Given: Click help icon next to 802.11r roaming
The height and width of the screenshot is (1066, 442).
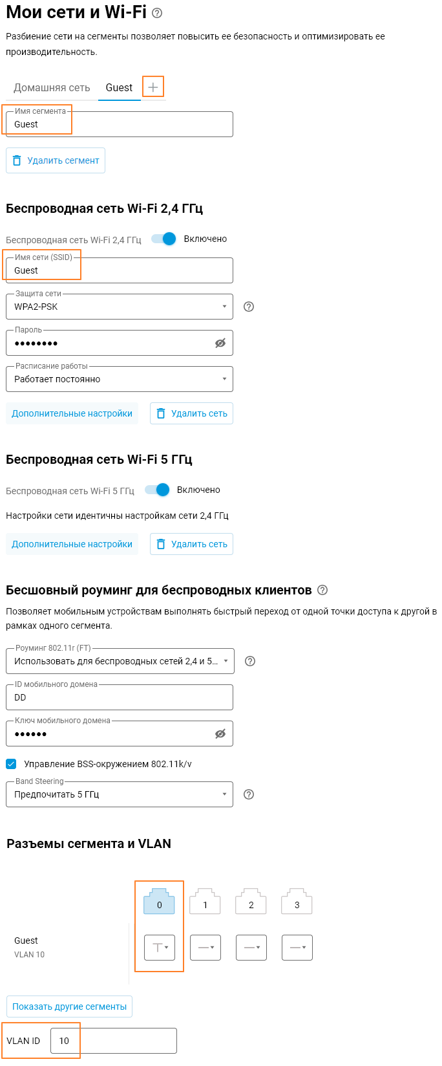Looking at the screenshot, I should (x=251, y=661).
